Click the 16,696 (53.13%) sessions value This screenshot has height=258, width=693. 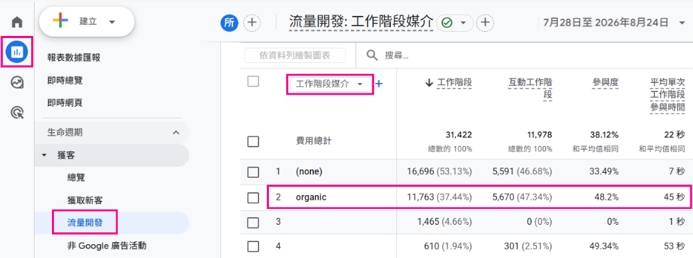tap(440, 172)
